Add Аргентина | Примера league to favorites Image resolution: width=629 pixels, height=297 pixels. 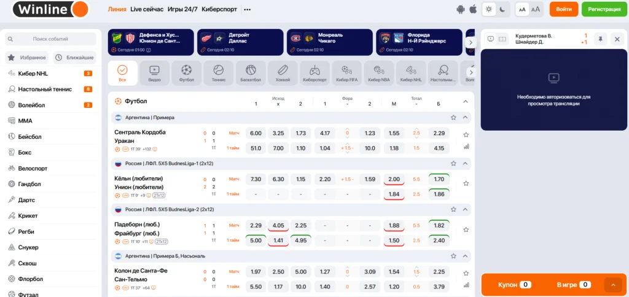[x=453, y=117]
